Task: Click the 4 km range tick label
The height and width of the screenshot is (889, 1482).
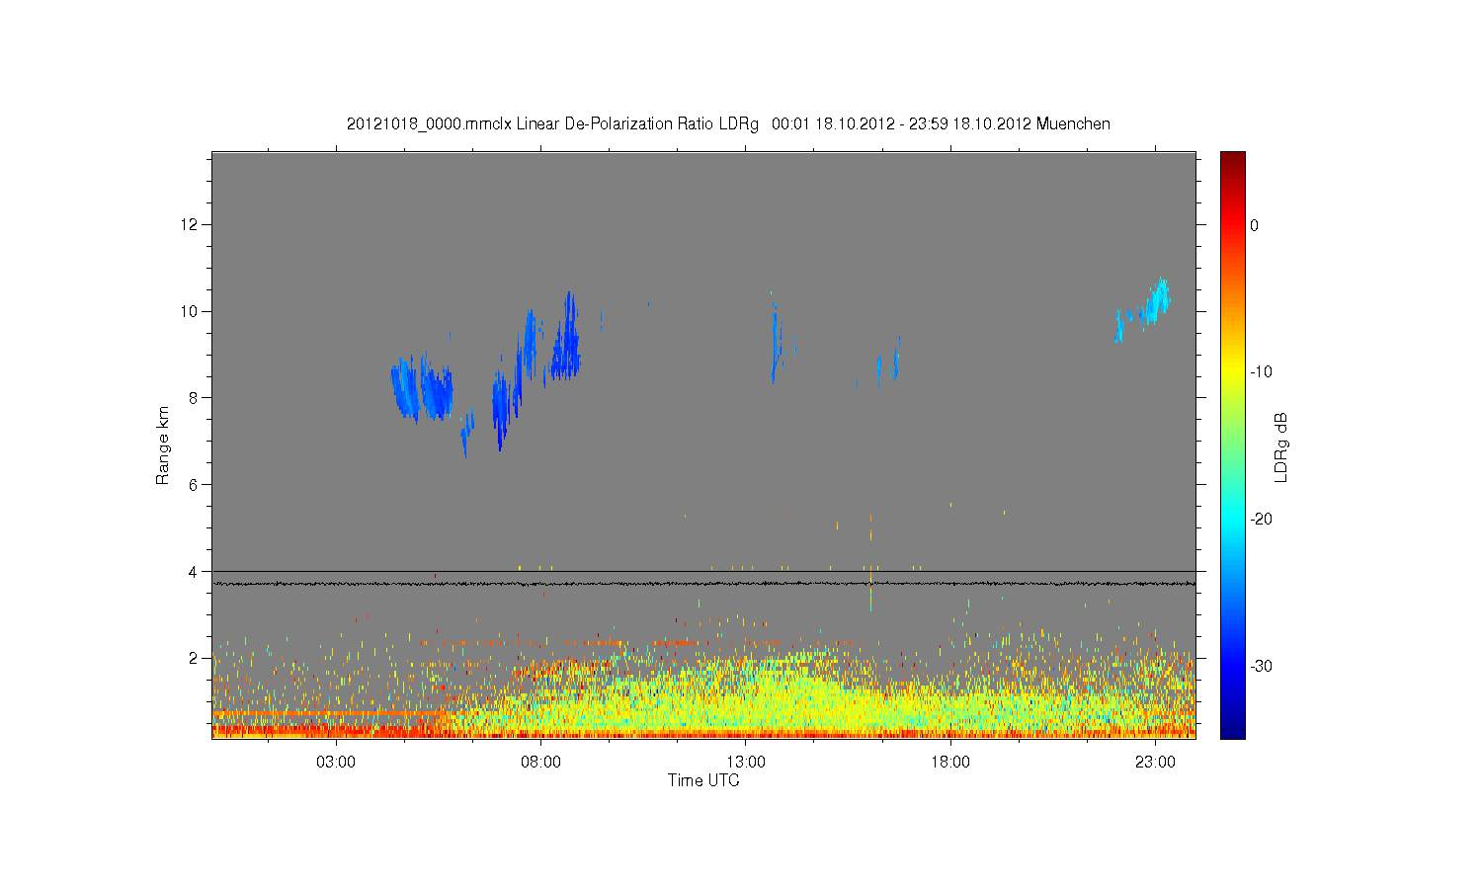Action: click(195, 571)
